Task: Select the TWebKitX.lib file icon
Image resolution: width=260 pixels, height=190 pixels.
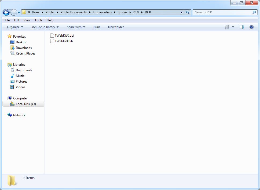Action: click(x=52, y=41)
